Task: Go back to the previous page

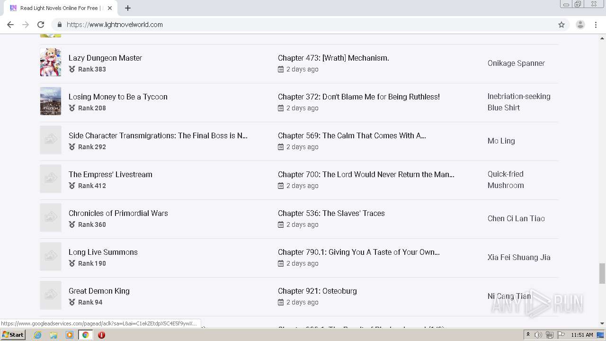Action: pos(10,25)
